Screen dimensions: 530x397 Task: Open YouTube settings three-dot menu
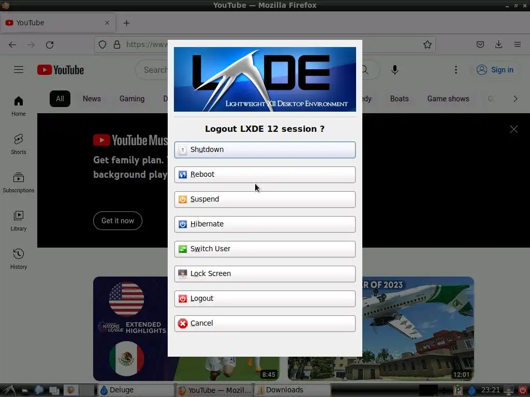(x=455, y=70)
